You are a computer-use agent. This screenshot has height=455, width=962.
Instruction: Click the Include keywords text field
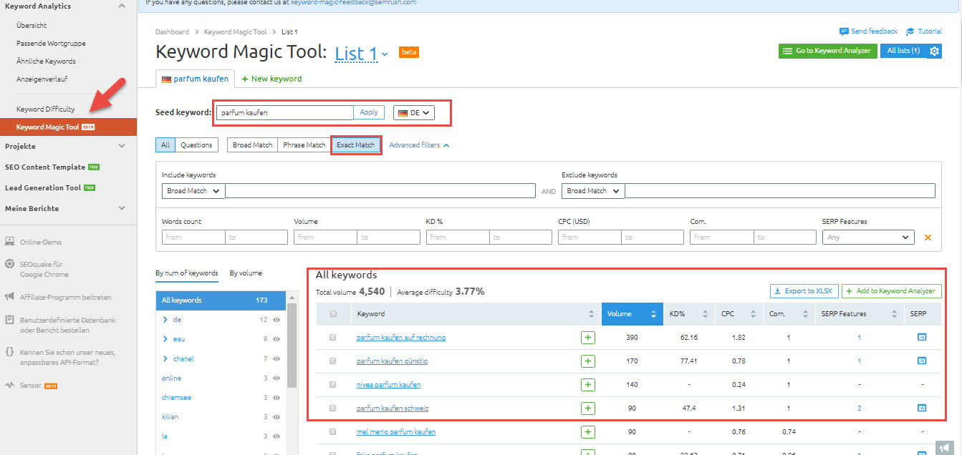pyautogui.click(x=380, y=191)
